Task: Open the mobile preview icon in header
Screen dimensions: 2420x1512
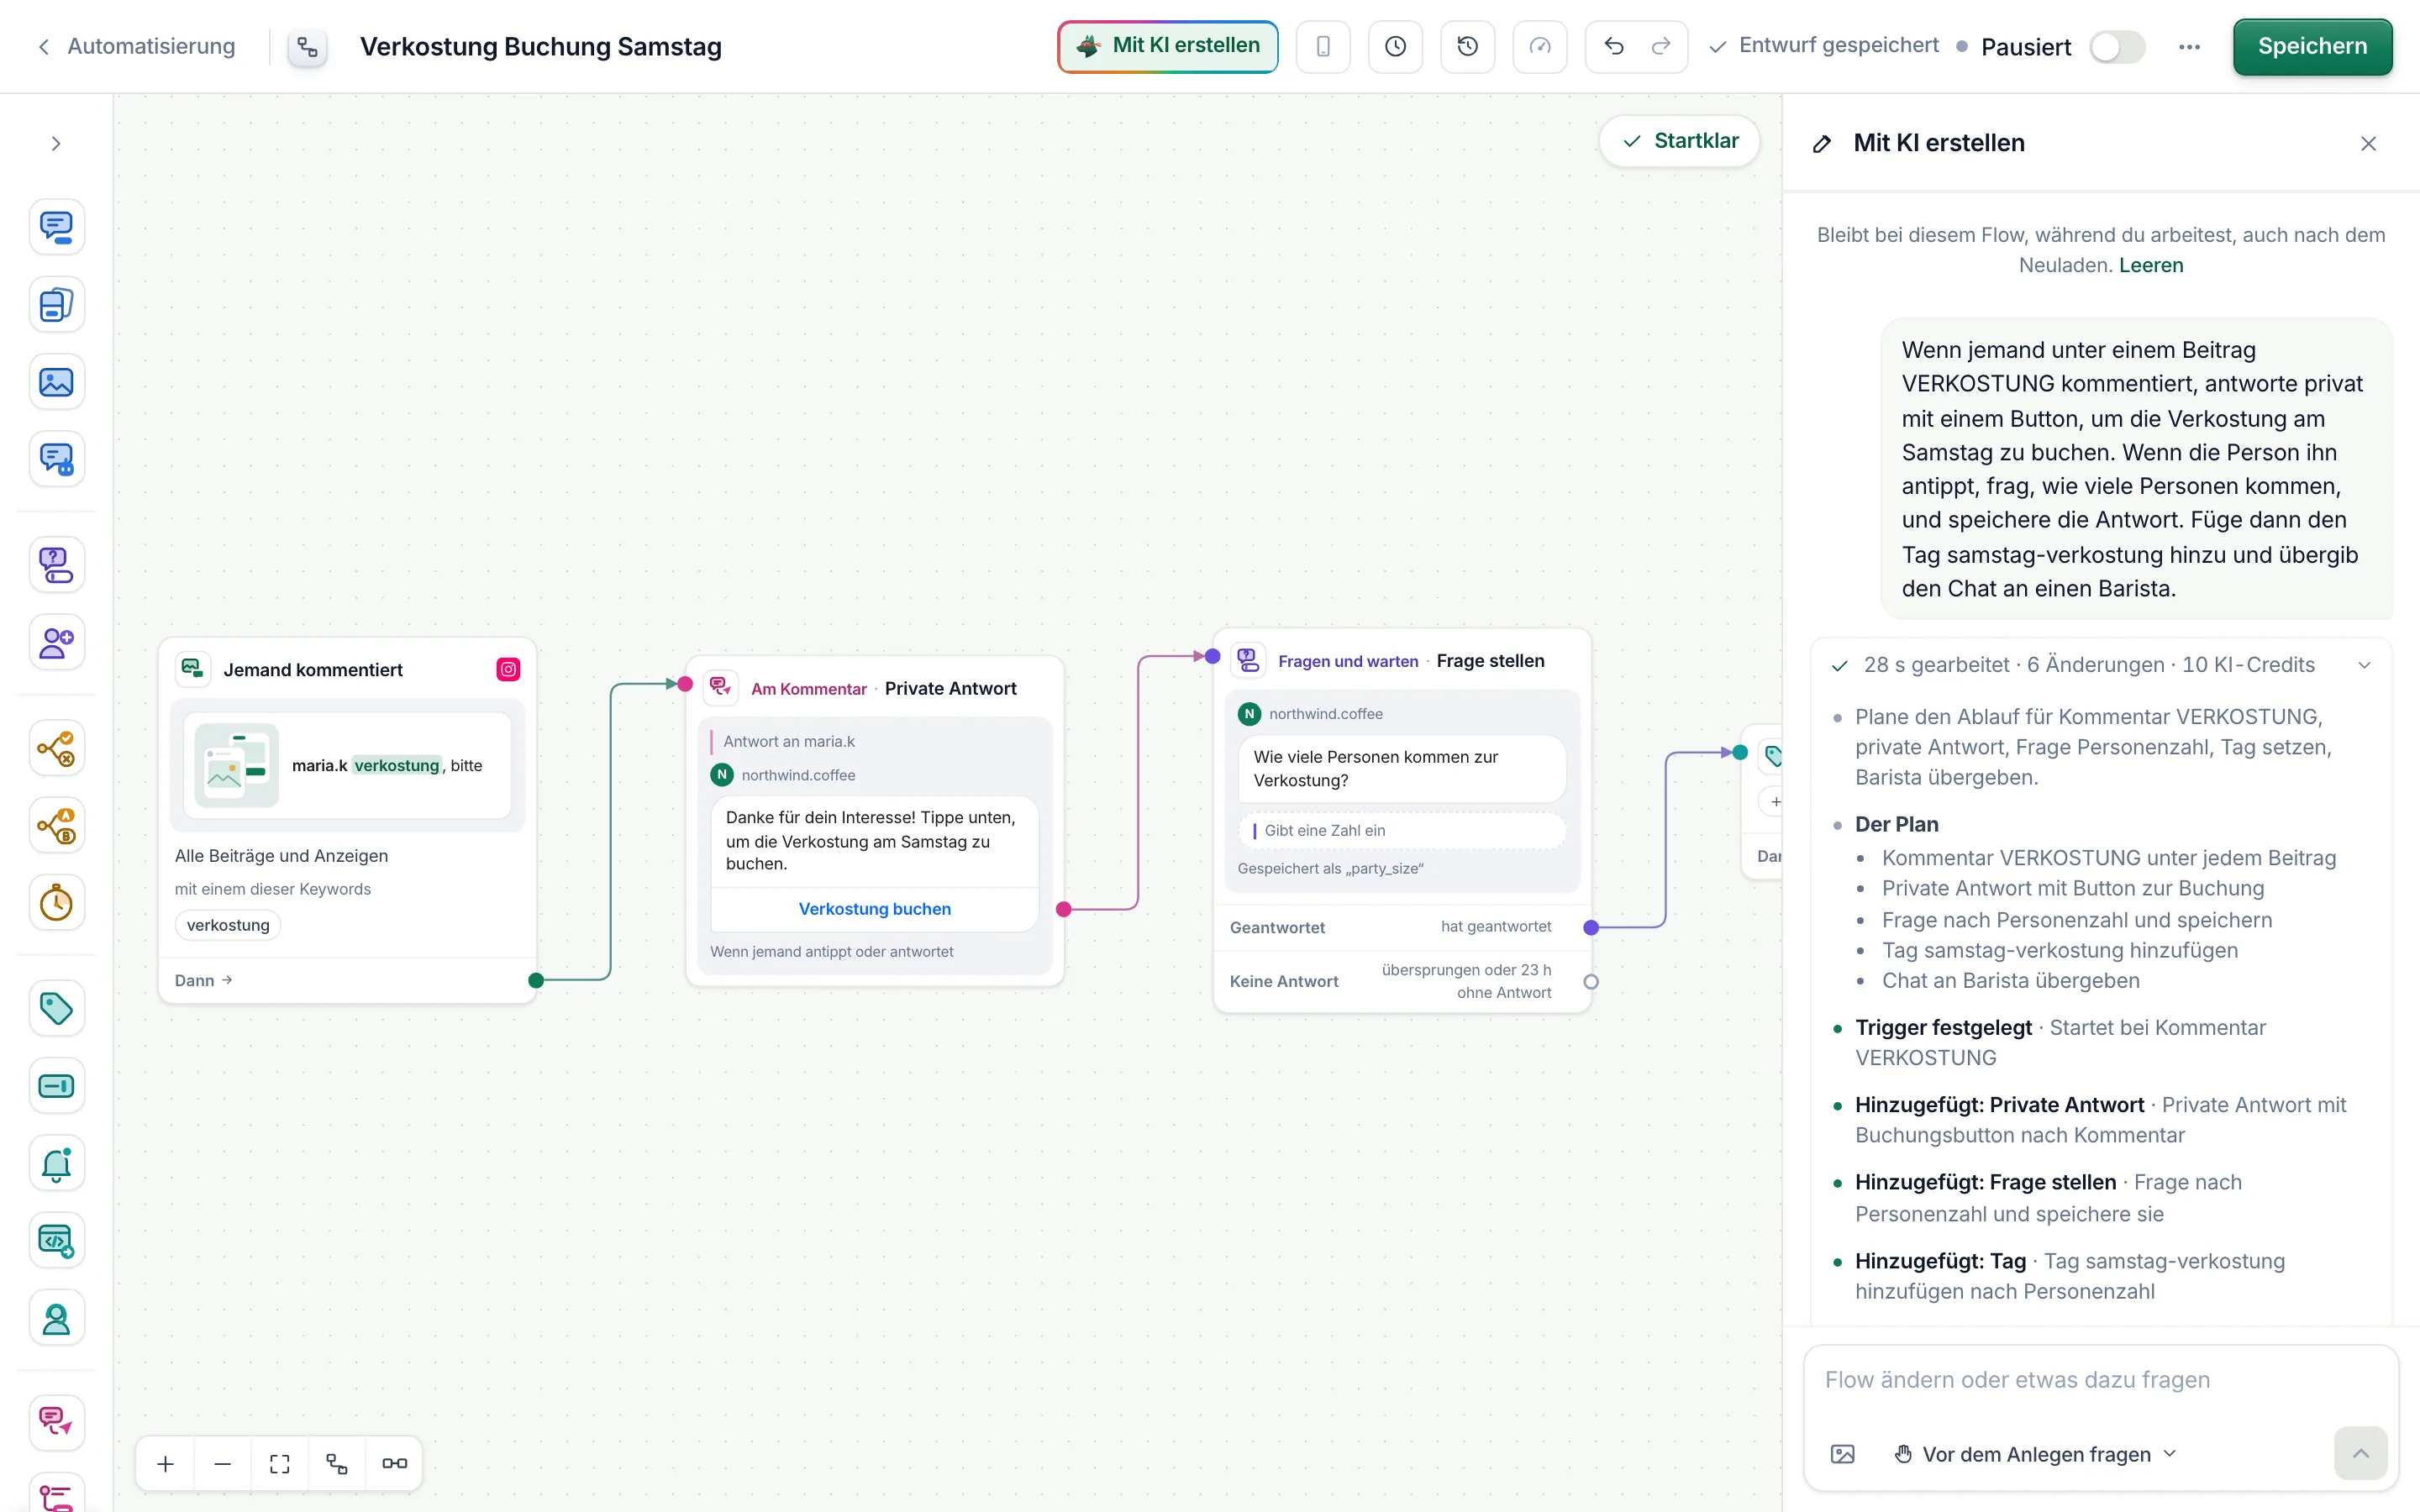Action: tap(1323, 47)
